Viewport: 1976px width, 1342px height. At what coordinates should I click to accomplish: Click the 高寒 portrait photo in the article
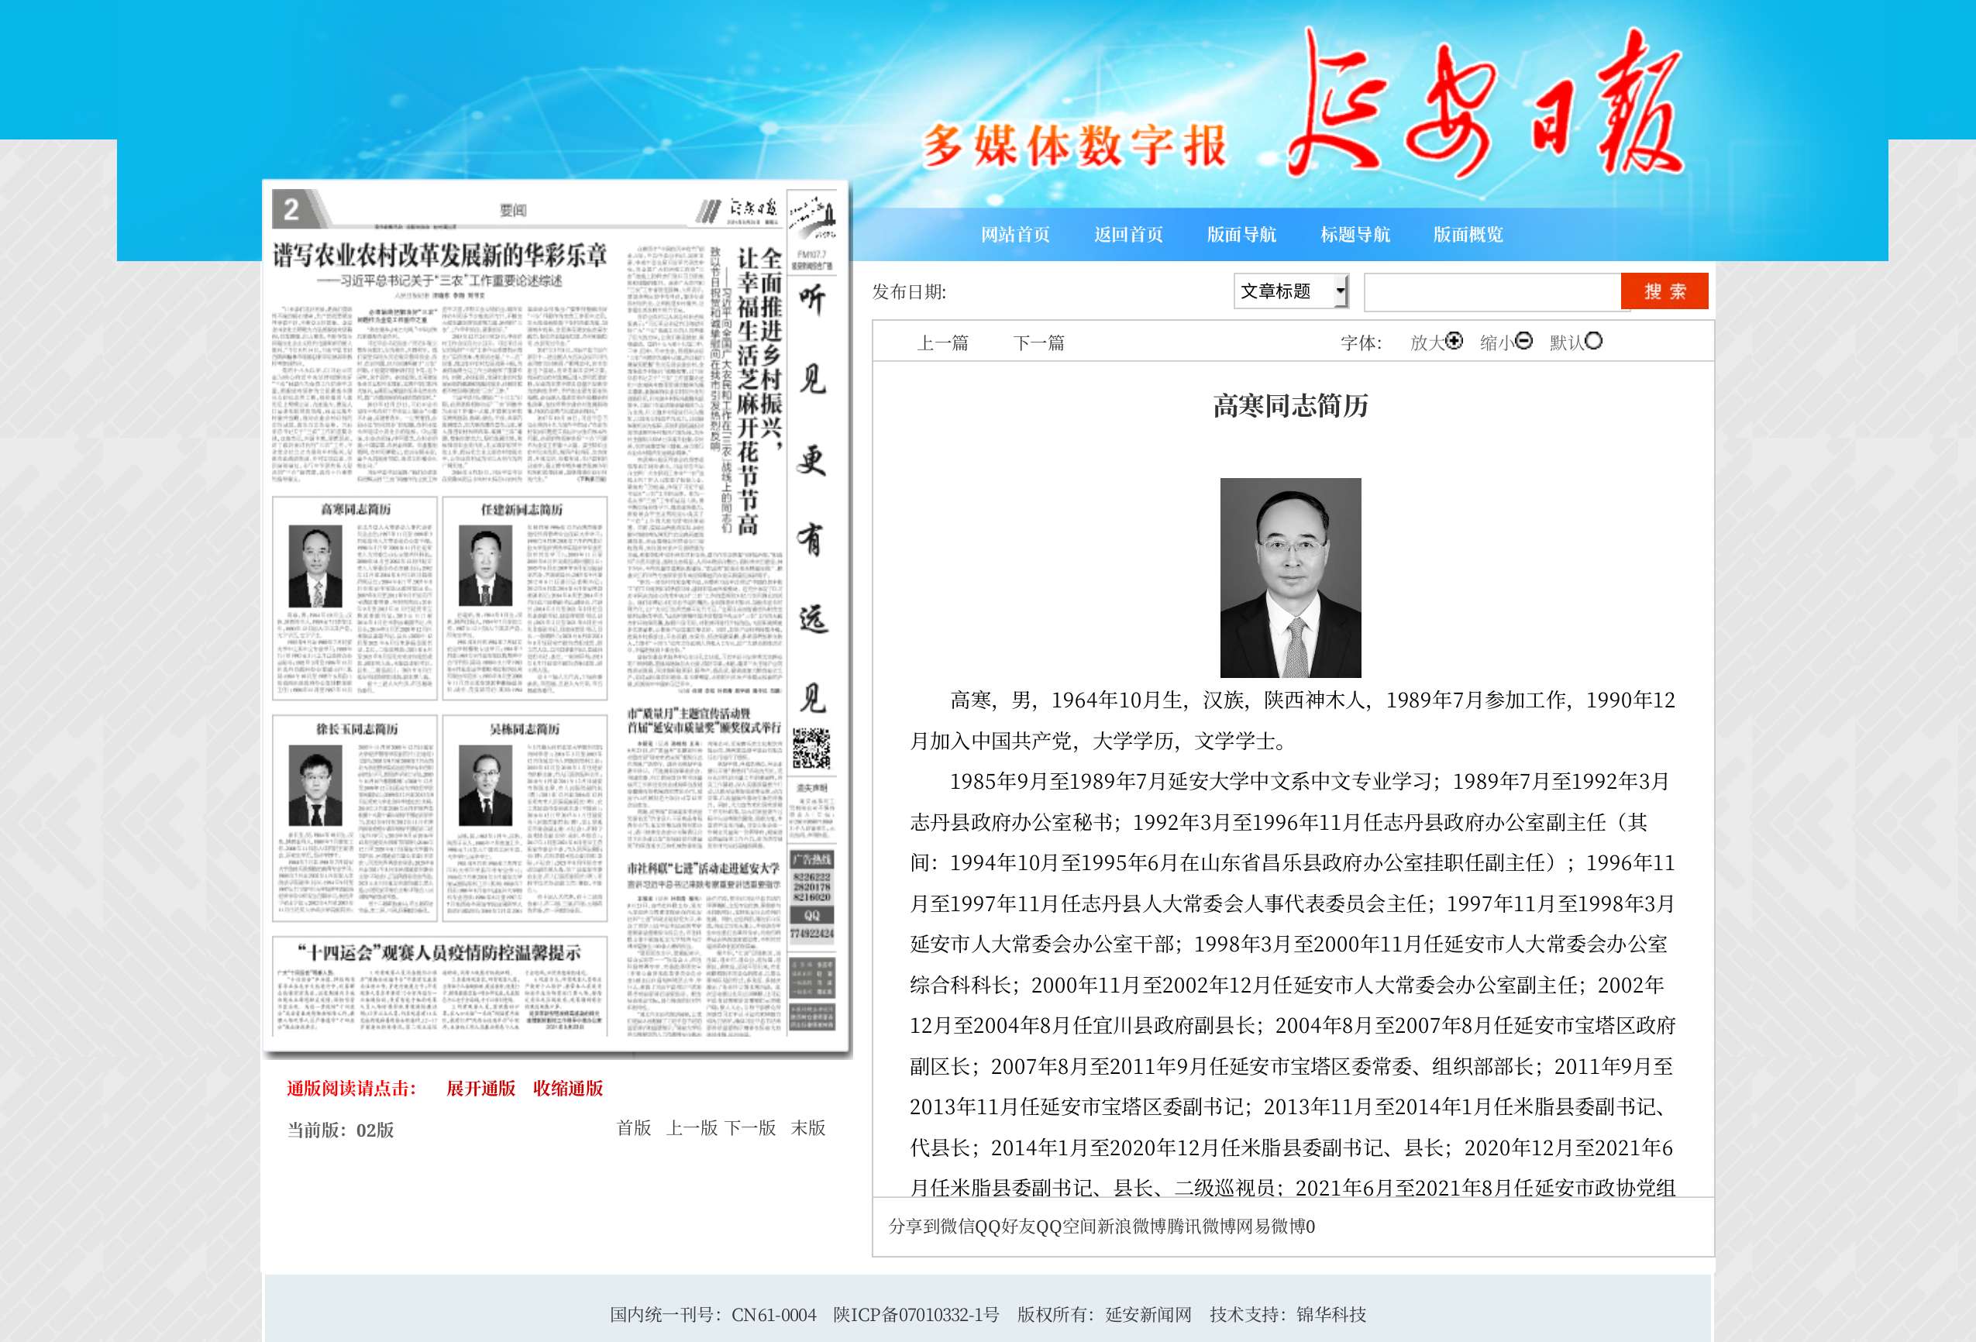(x=1290, y=577)
